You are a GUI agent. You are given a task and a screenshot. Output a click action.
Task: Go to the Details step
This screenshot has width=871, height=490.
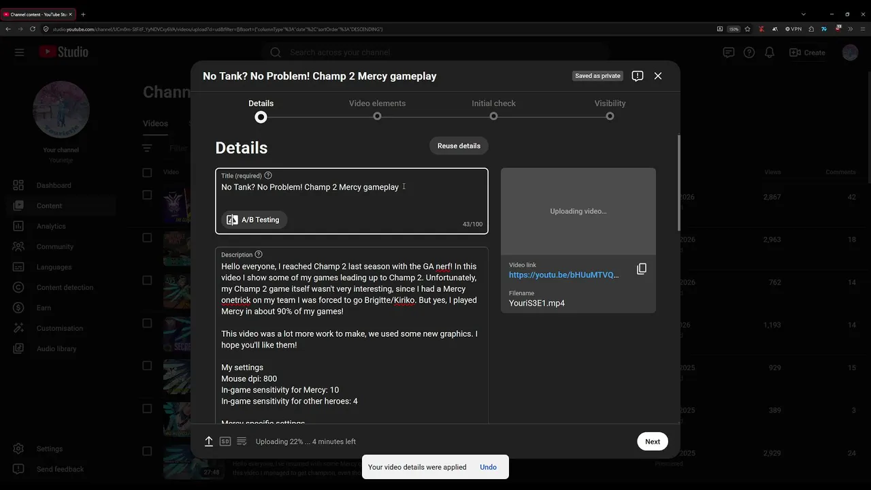(x=261, y=110)
